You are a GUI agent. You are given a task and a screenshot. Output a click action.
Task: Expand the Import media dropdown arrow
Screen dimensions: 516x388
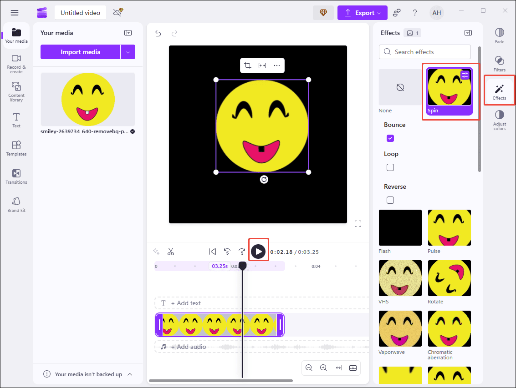point(128,52)
